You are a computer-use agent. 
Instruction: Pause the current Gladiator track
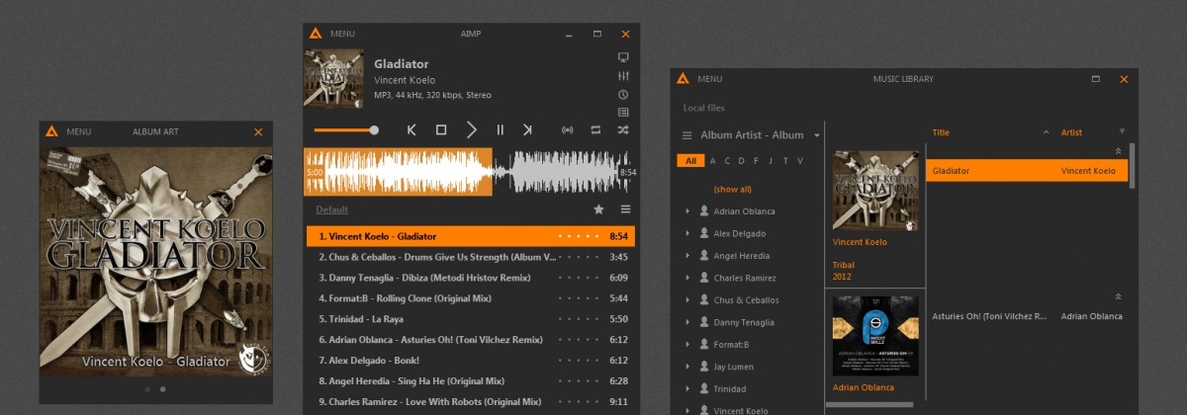point(501,129)
